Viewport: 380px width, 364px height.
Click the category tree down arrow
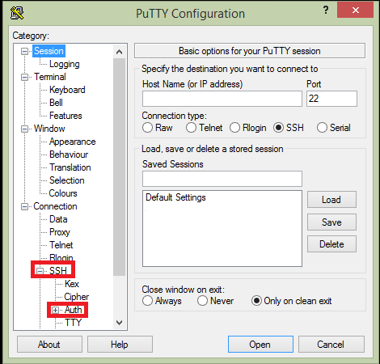point(119,323)
